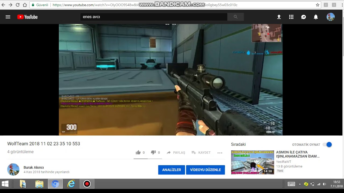Open ANALİZLER analytics button
This screenshot has height=193, width=344.
(171, 170)
